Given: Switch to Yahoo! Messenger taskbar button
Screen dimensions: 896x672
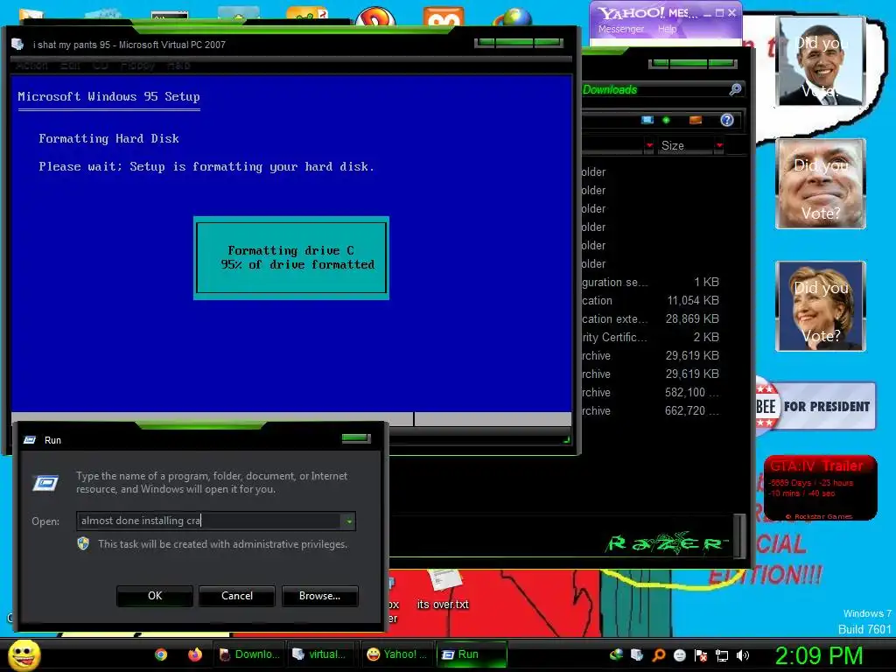Looking at the screenshot, I should pos(397,654).
